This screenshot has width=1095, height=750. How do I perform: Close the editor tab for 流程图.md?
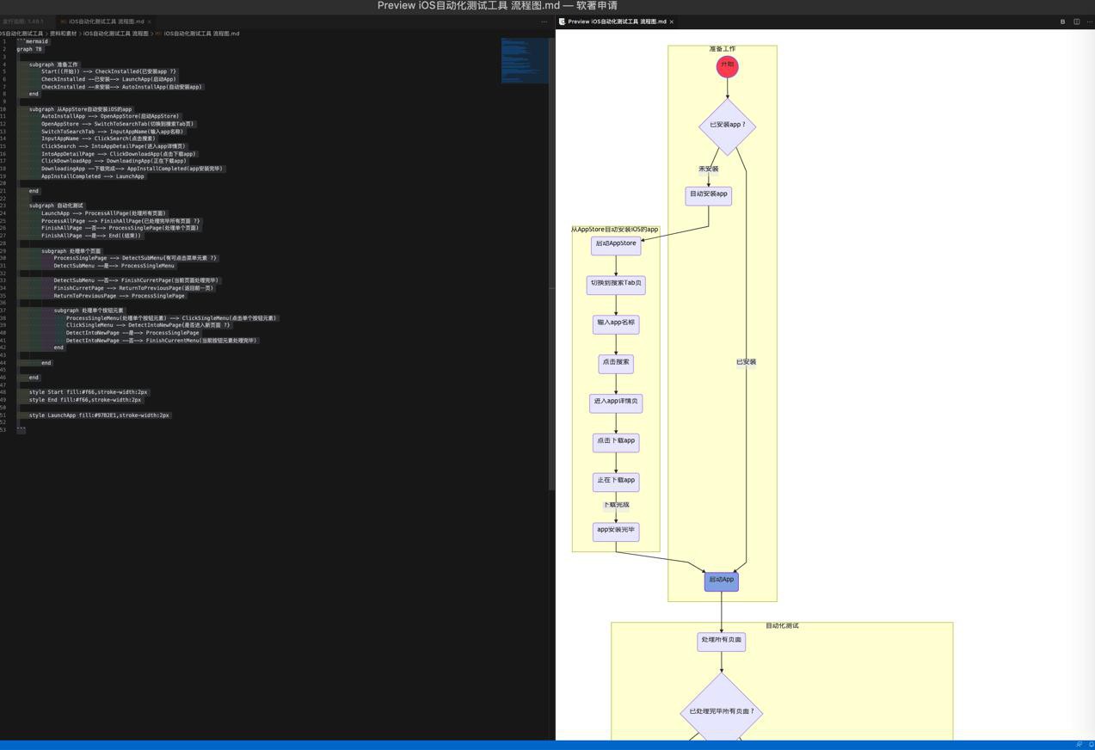[150, 22]
